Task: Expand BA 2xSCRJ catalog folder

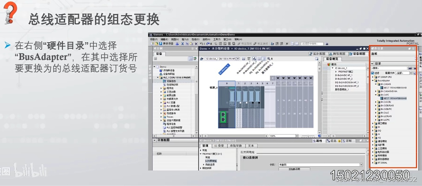Action: point(376,102)
